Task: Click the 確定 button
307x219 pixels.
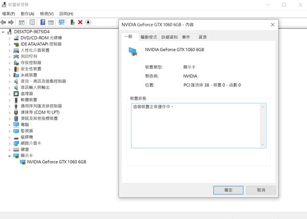Action: (x=228, y=190)
